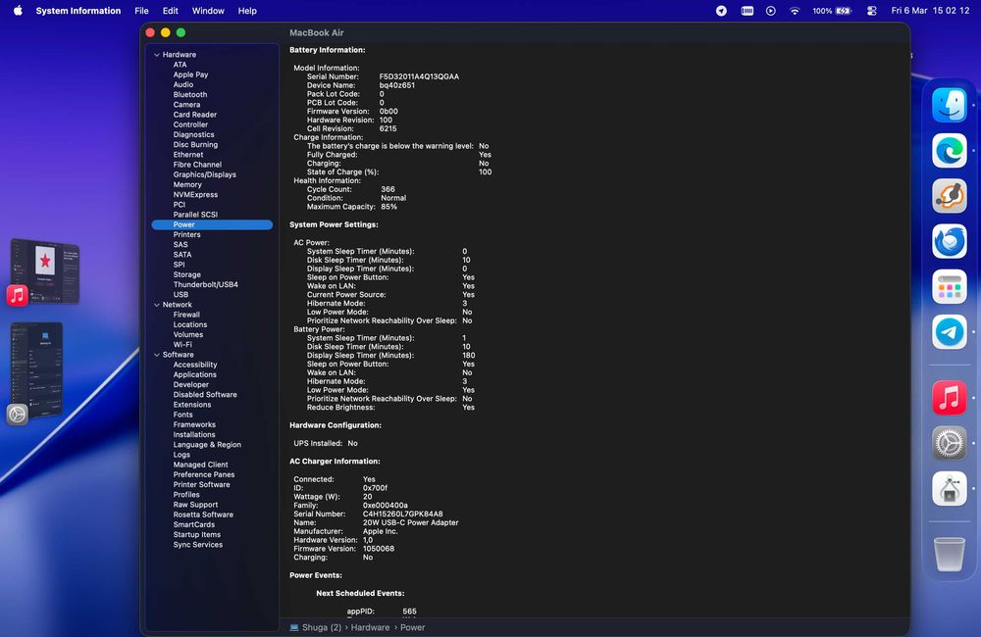Select Thunderbolt/USB4 in the sidebar
This screenshot has width=981, height=637.
pyautogui.click(x=205, y=285)
